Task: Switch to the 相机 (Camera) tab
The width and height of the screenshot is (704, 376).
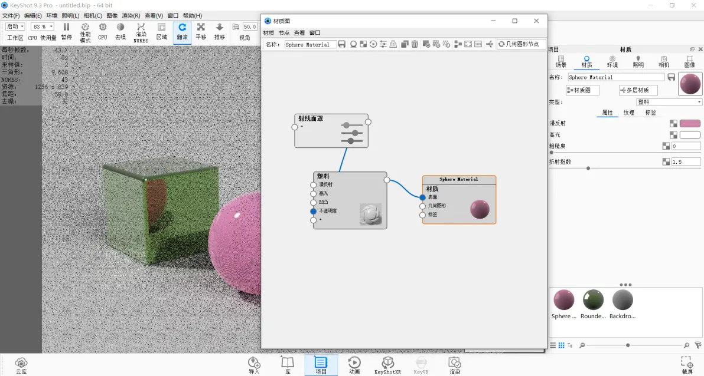Action: click(664, 61)
